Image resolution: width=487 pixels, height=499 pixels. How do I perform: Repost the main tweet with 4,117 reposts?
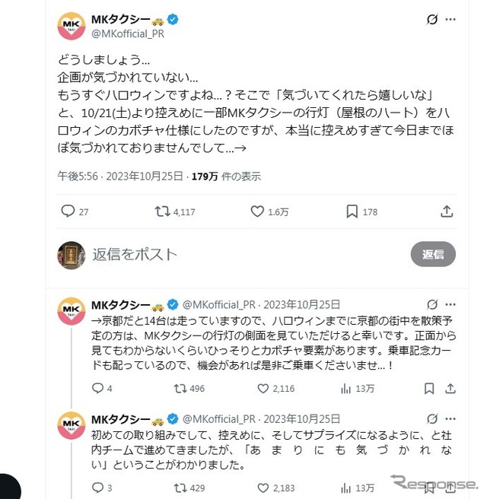(x=162, y=211)
